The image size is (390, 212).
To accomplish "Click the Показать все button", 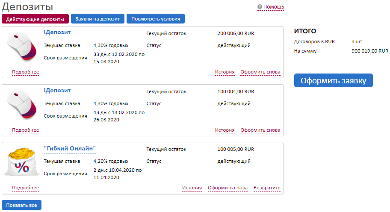I will (x=22, y=205).
